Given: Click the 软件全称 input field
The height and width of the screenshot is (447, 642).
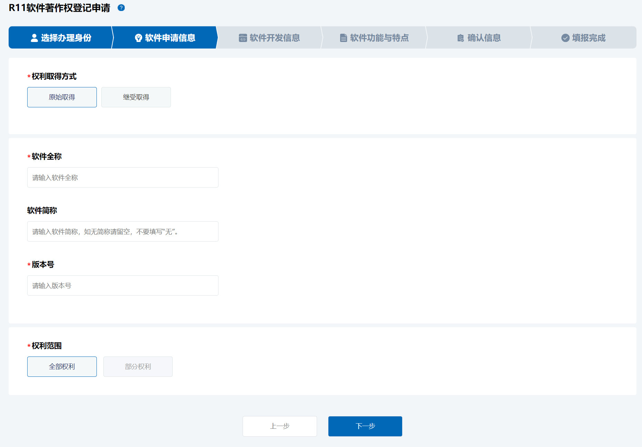Looking at the screenshot, I should [x=123, y=177].
